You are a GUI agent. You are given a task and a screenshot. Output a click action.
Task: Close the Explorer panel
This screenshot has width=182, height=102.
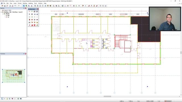point(26,8)
